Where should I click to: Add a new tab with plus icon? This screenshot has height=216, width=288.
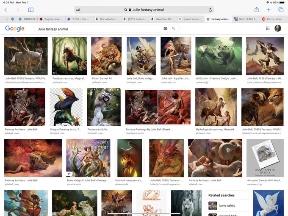(x=269, y=10)
